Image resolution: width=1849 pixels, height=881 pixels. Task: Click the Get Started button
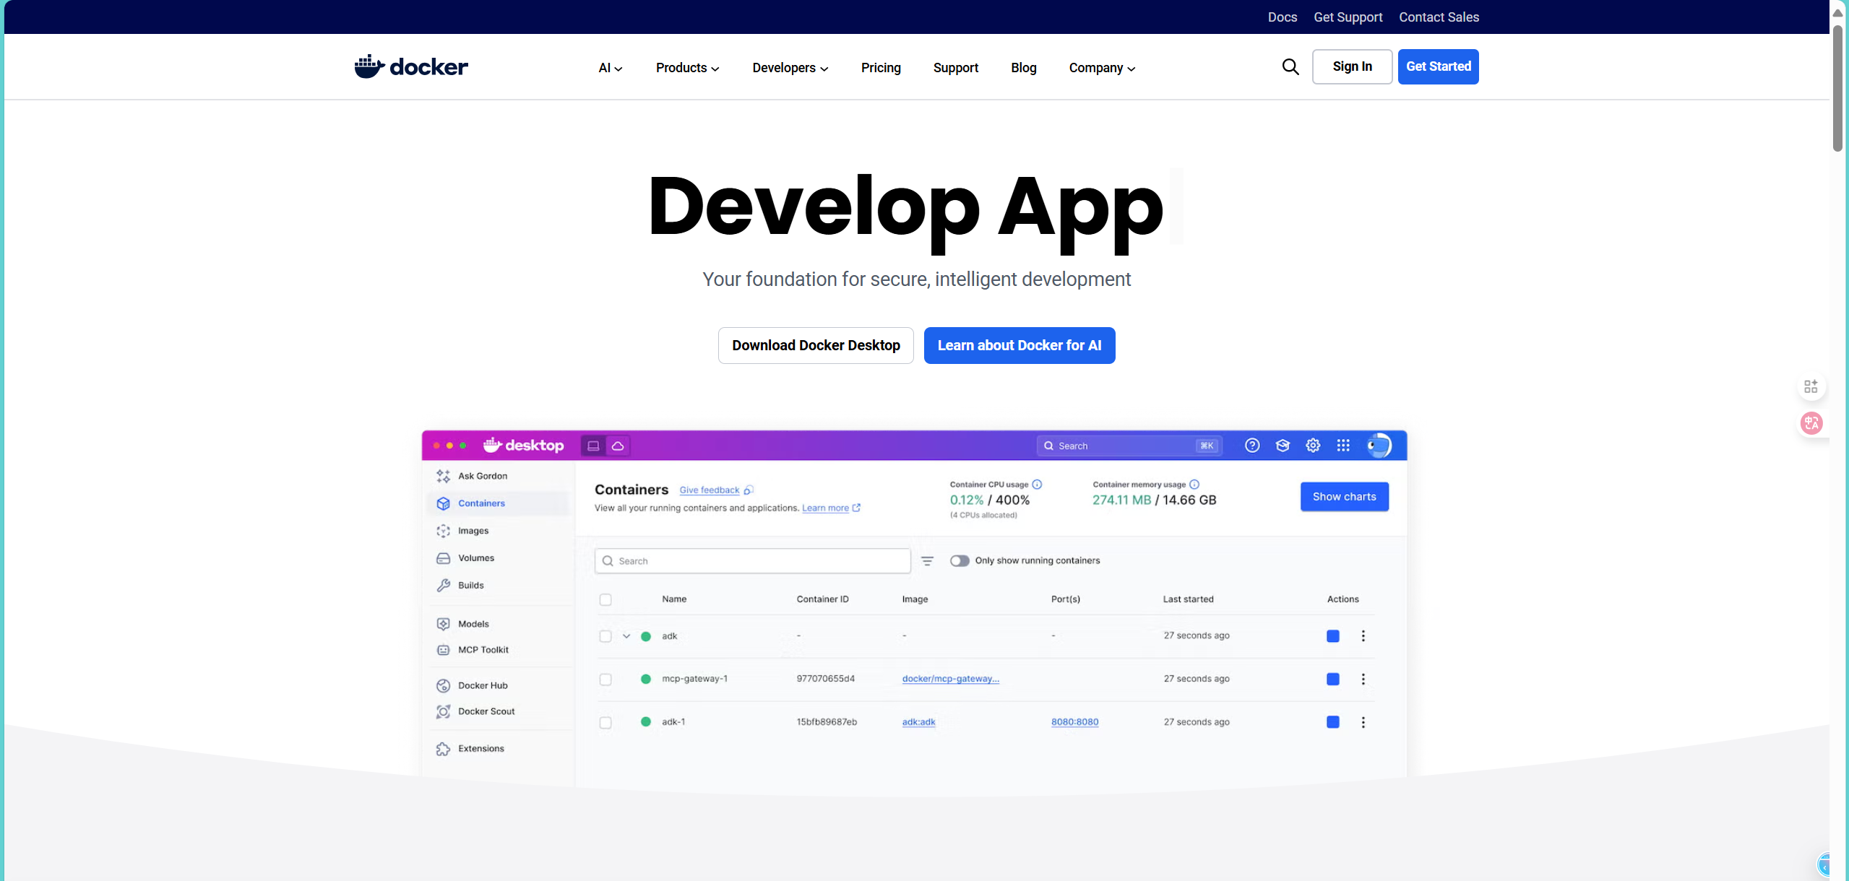[x=1438, y=66]
